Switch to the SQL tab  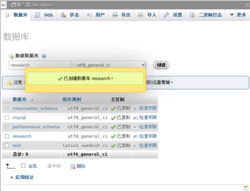click(43, 15)
